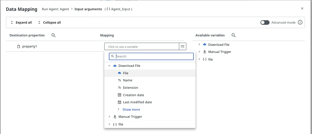The width and height of the screenshot is (312, 134).
Task: Click the Show more link
Action: [131, 110]
